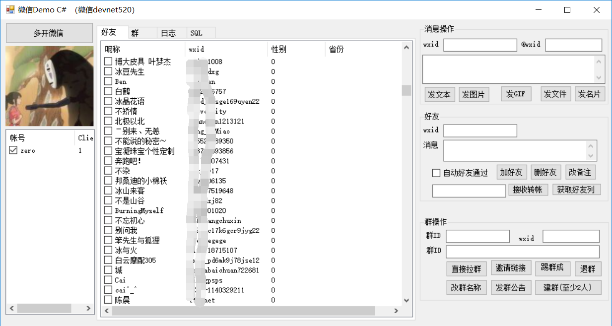Click the 获取好友列 button
This screenshot has height=326, width=612.
coord(576,190)
